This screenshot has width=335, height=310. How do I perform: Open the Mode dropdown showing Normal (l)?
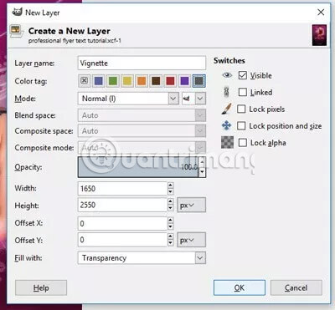128,99
